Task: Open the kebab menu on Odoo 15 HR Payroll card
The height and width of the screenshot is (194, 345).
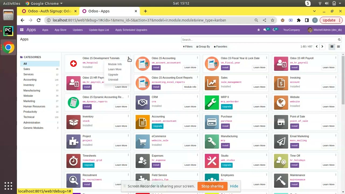Action: [x=336, y=58]
